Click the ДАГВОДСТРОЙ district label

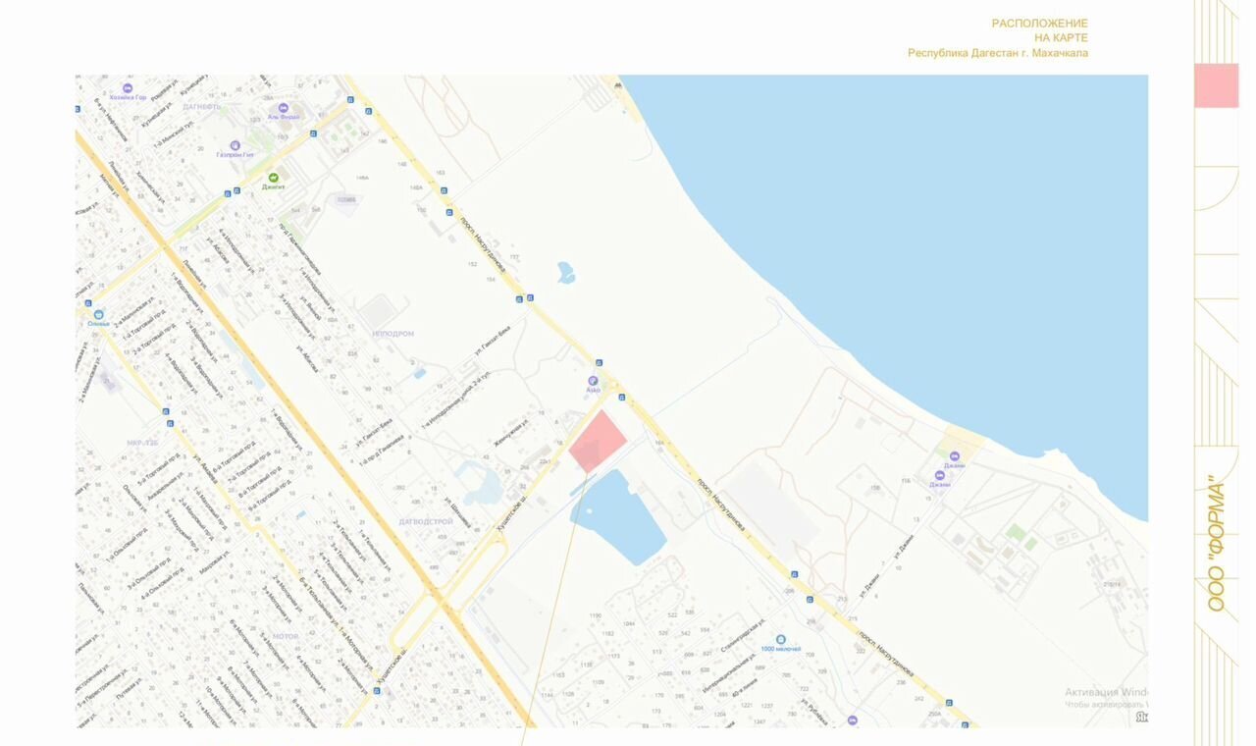pyautogui.click(x=426, y=521)
